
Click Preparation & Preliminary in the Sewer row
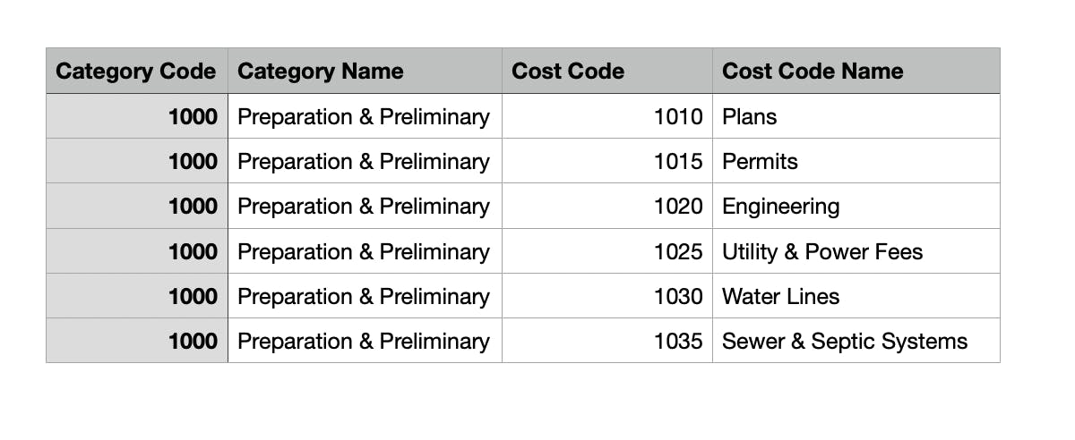click(364, 341)
